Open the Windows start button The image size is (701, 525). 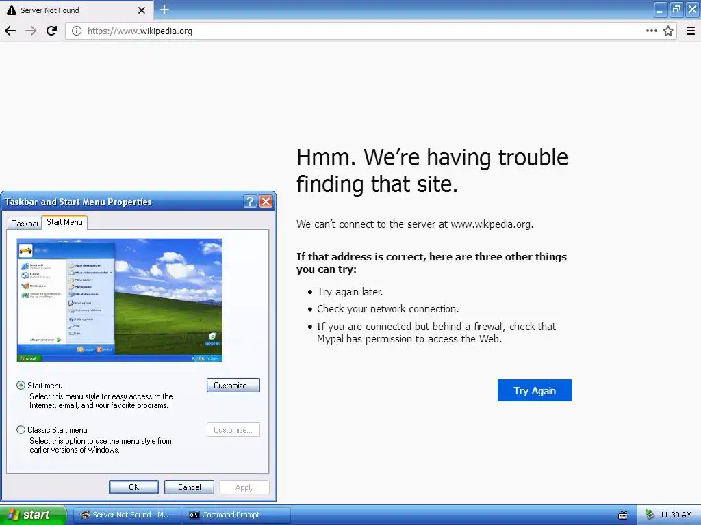coord(33,515)
